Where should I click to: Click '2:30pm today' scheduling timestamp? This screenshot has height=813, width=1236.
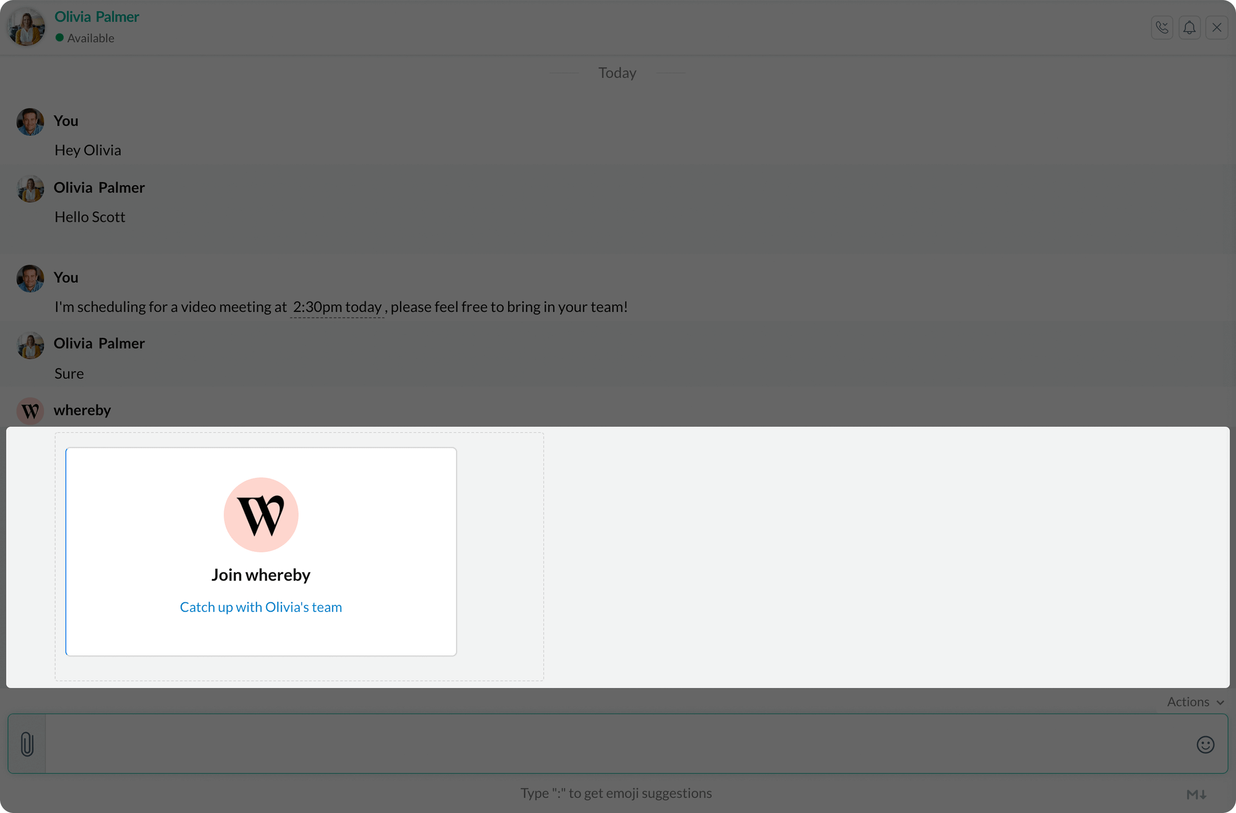(x=336, y=307)
